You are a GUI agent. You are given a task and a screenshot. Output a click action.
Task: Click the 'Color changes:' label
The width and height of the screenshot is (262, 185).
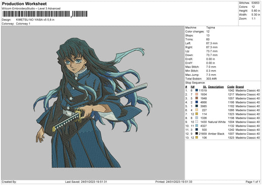click(195, 31)
